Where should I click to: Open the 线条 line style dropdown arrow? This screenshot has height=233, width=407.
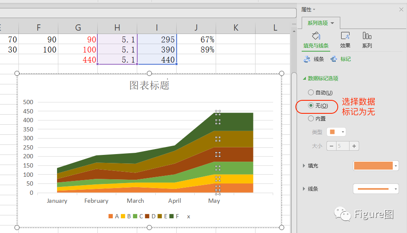pos(396,189)
